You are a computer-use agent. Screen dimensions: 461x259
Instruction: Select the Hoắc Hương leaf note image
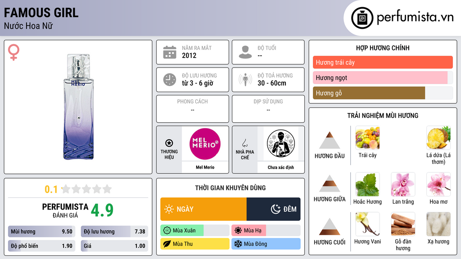367,184
